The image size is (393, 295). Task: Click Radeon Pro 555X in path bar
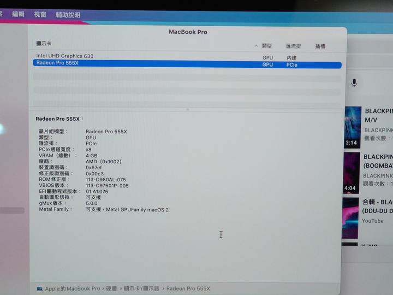(188, 289)
